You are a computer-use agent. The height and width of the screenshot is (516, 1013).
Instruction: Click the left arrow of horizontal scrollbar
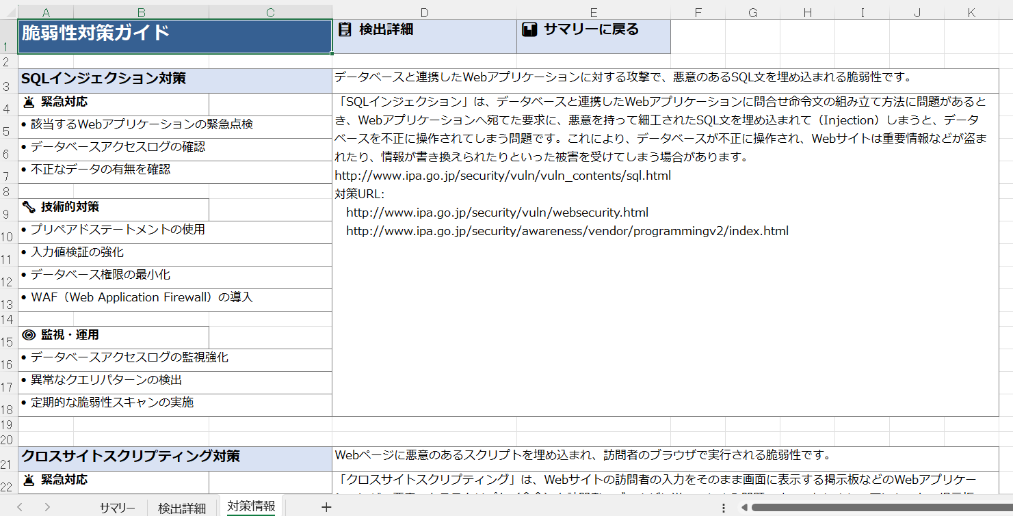pos(744,508)
